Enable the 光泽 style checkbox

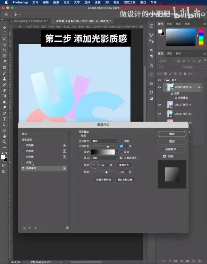point(23,163)
